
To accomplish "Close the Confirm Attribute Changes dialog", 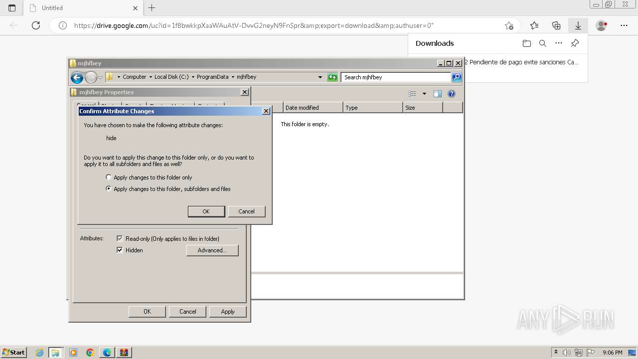I will coord(266,111).
